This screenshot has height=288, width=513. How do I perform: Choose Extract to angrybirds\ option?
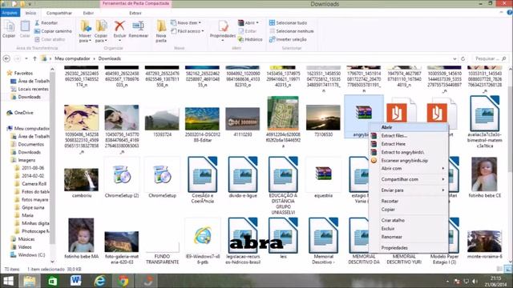click(409, 152)
